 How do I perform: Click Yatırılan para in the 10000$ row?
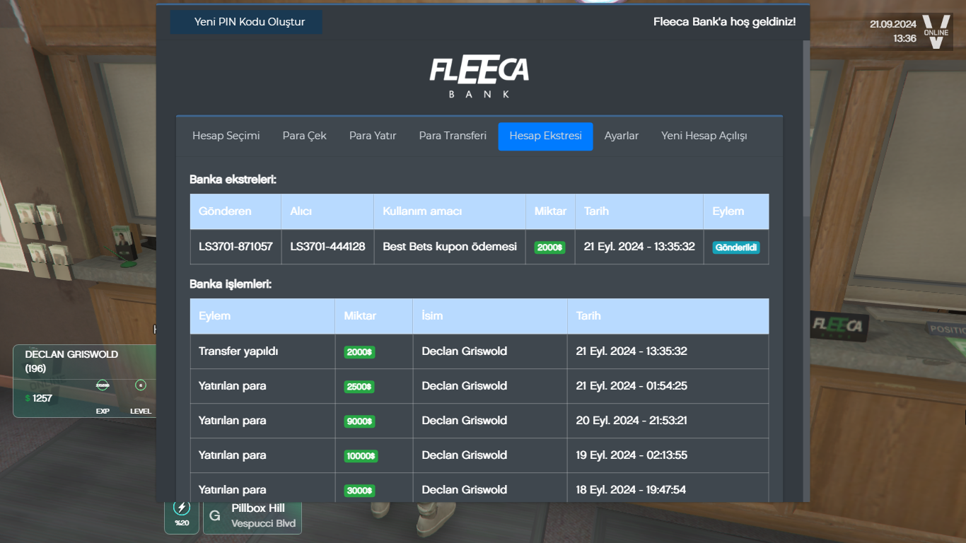pos(233,455)
